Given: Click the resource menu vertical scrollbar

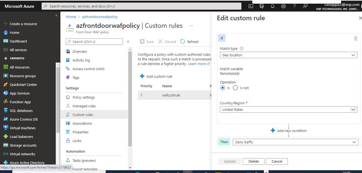Looking at the screenshot, I should point(130,99).
